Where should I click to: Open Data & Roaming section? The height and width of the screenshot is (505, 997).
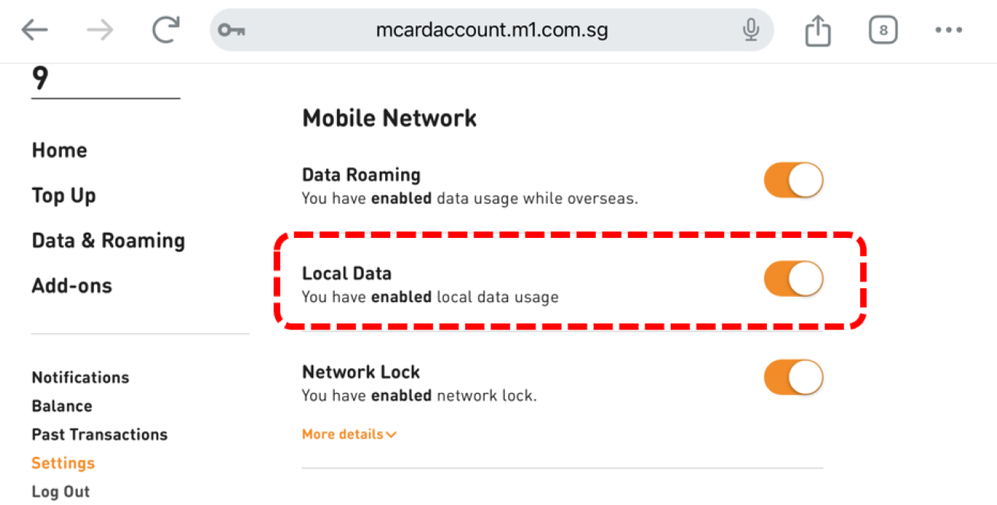pyautogui.click(x=108, y=241)
